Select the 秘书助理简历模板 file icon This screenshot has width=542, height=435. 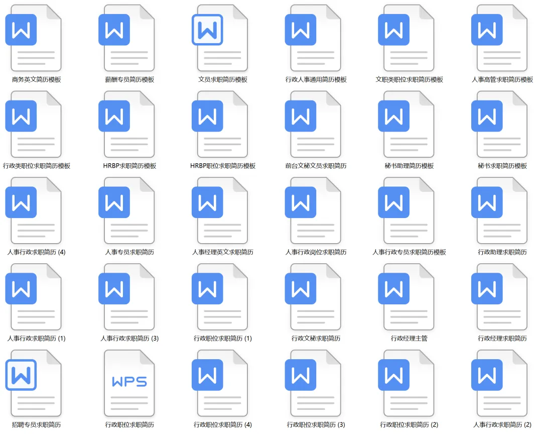[x=406, y=124]
